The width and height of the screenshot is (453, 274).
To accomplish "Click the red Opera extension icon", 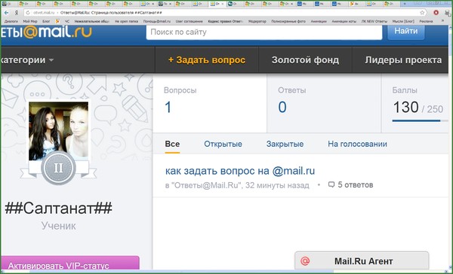I will coord(436,12).
